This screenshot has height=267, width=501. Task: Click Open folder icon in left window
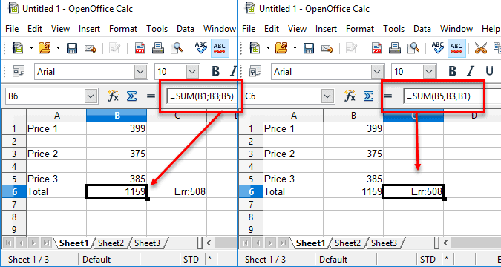(x=45, y=48)
